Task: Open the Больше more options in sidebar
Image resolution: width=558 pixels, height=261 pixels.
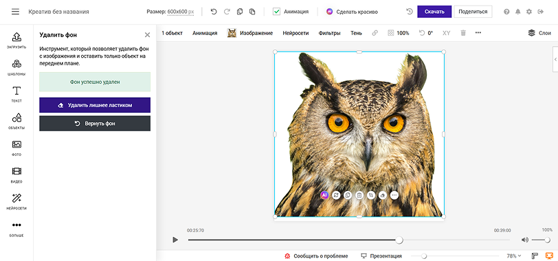Action: point(16,229)
